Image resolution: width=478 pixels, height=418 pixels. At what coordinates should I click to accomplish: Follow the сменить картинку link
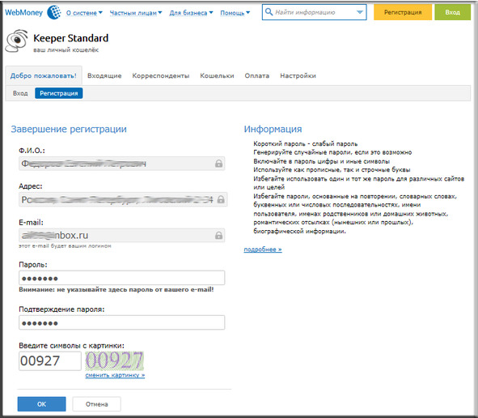(115, 375)
